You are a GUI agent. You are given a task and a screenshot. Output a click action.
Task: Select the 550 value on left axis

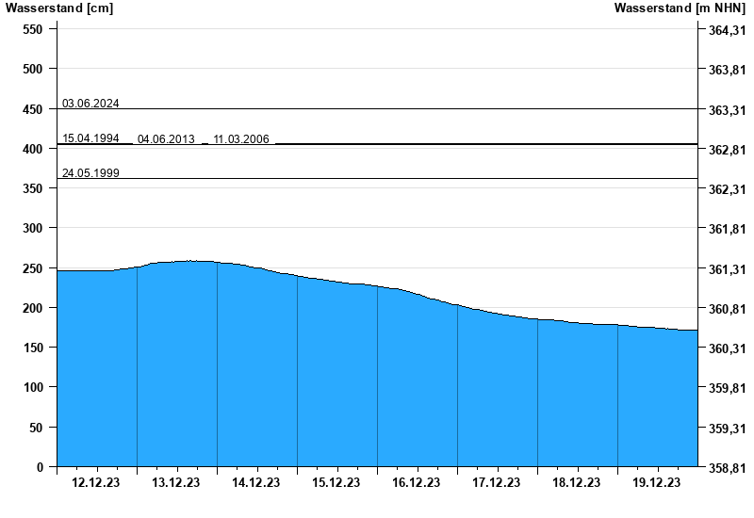point(33,29)
